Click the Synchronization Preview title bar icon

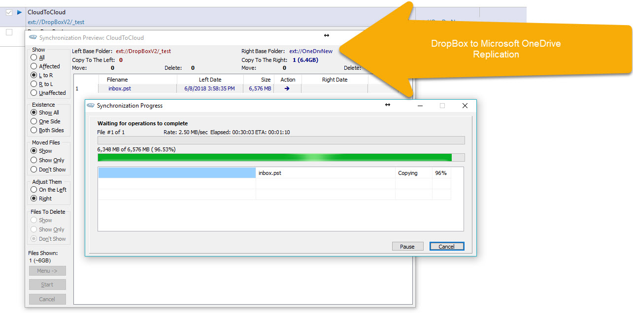point(33,37)
